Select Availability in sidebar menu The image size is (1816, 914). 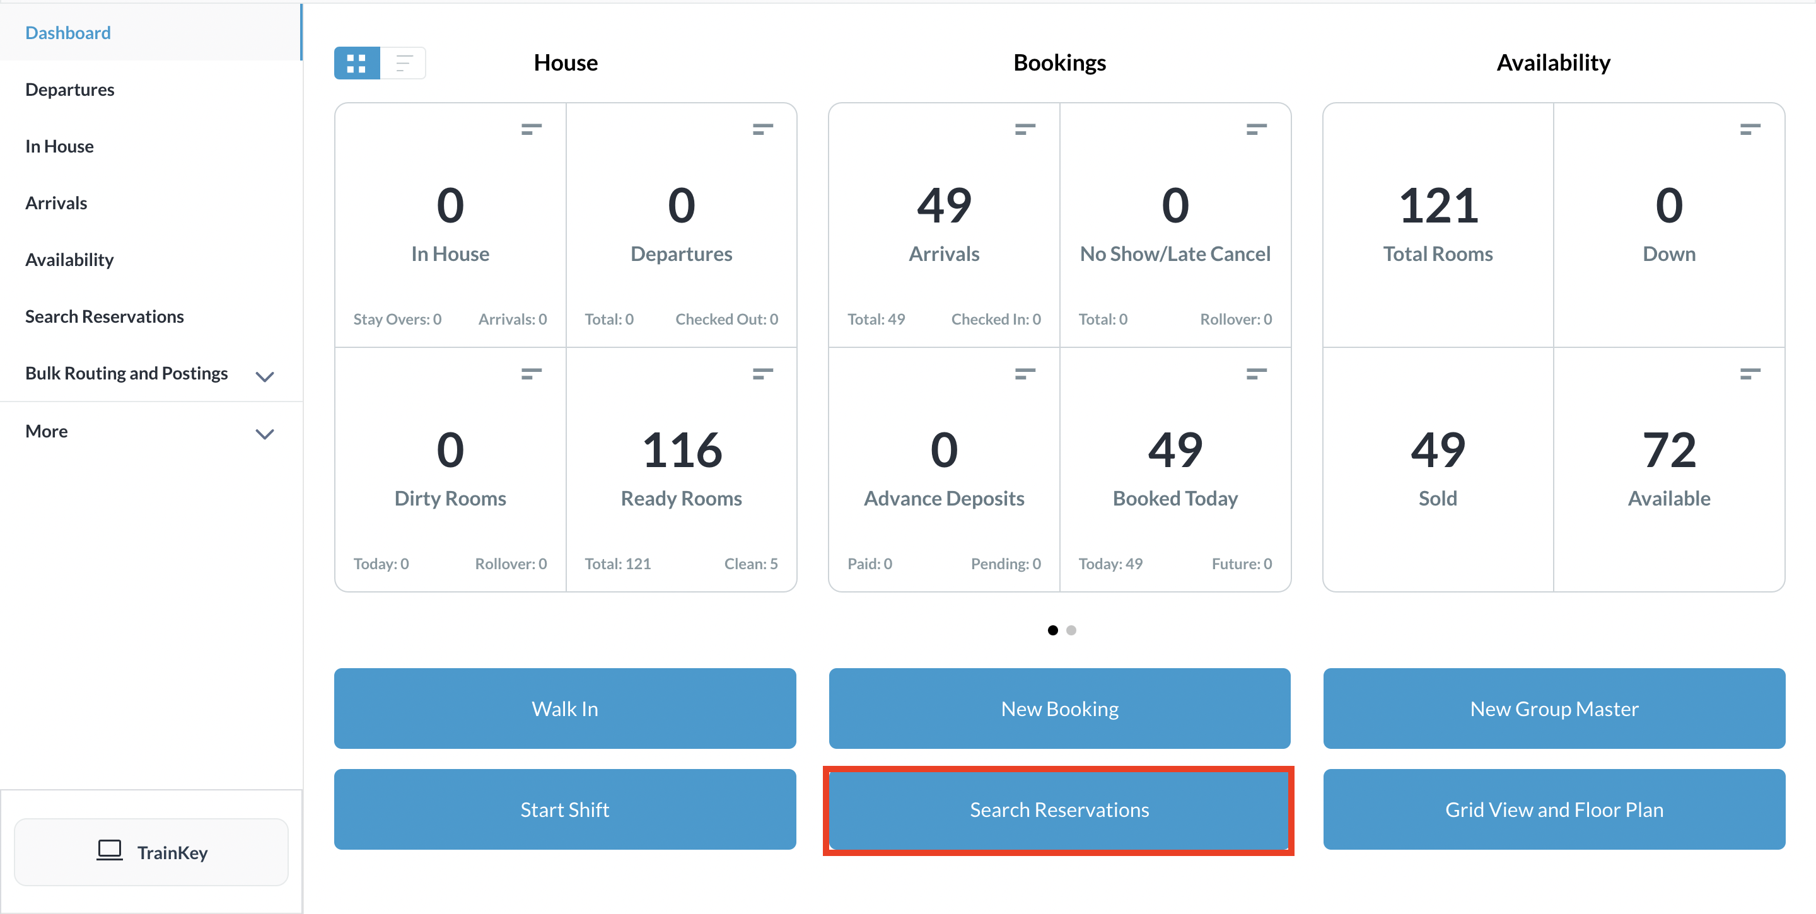coord(69,259)
